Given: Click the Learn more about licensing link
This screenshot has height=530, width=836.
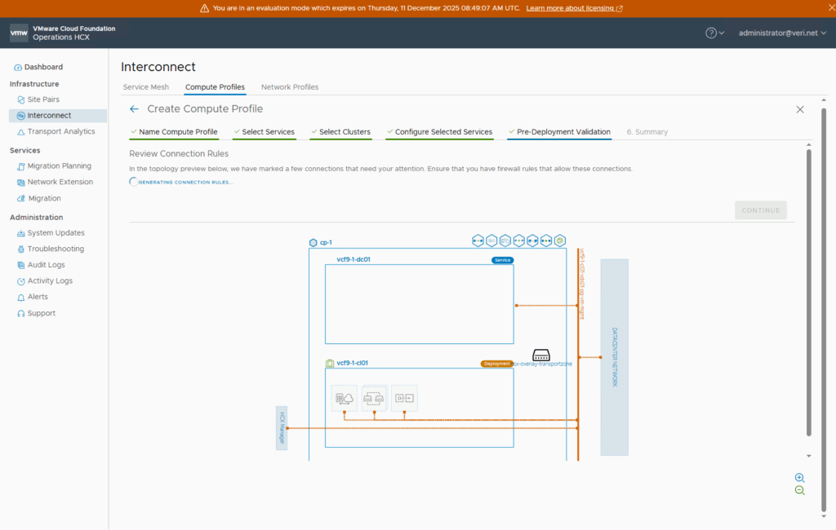Looking at the screenshot, I should click(x=574, y=8).
